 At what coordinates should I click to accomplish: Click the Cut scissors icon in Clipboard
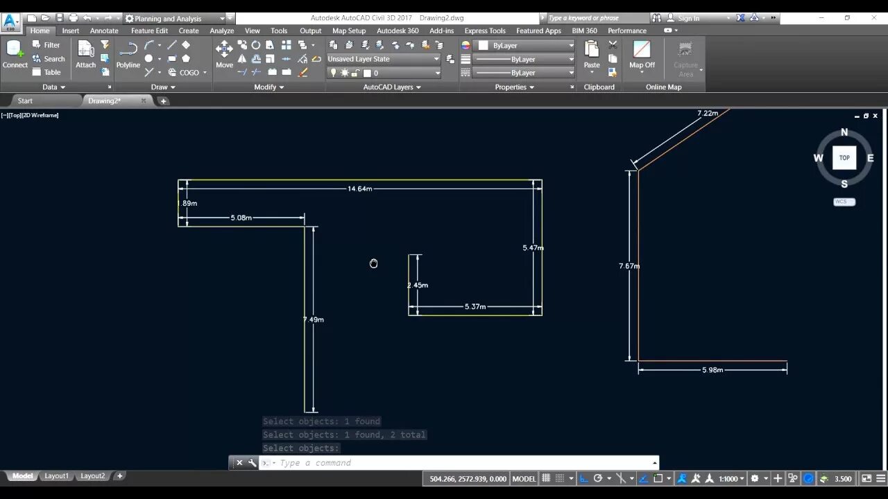coord(613,45)
